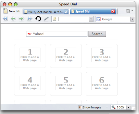
Task: Toggle the Show Images button
Action: tap(90, 107)
